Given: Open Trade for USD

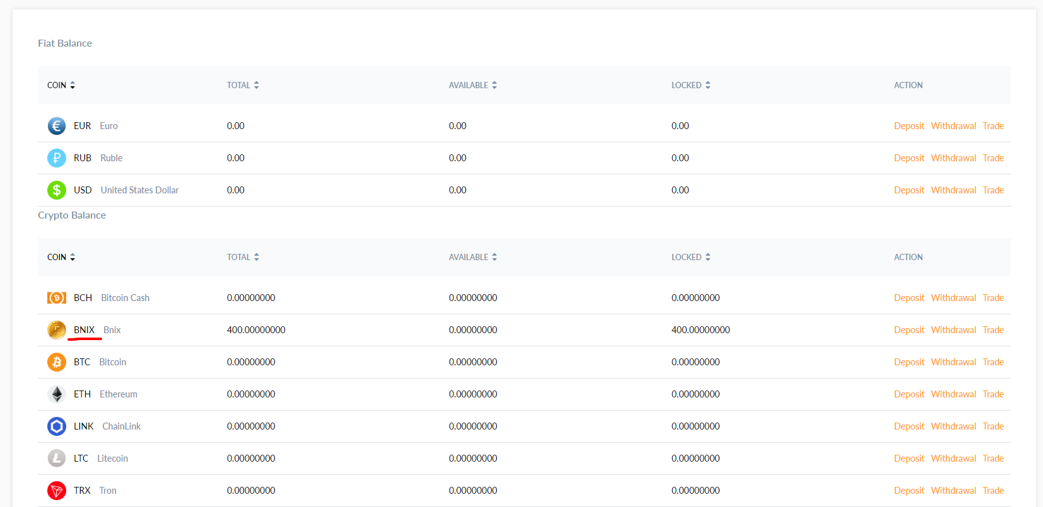Looking at the screenshot, I should [993, 190].
